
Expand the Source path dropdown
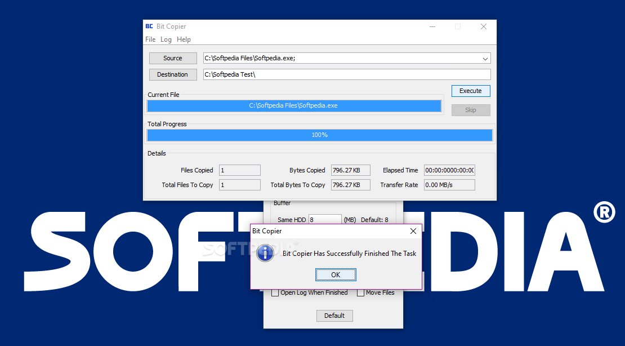485,58
